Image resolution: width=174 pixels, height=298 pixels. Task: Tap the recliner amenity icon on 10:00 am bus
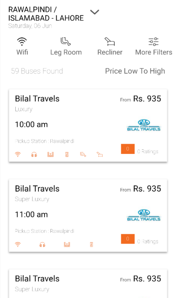point(100,155)
